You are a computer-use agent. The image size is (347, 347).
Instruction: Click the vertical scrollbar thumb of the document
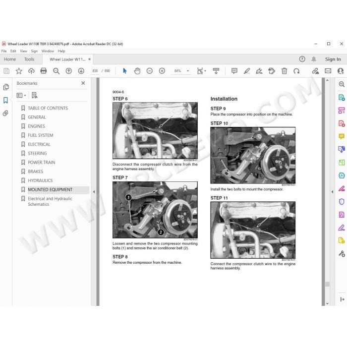point(327,284)
